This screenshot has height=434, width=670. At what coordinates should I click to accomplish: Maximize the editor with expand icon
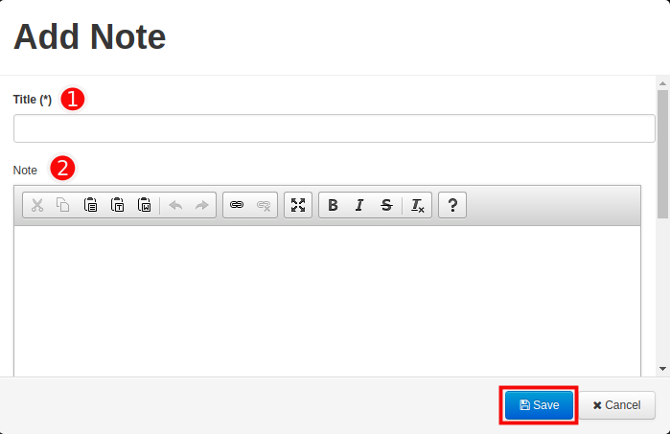[298, 205]
